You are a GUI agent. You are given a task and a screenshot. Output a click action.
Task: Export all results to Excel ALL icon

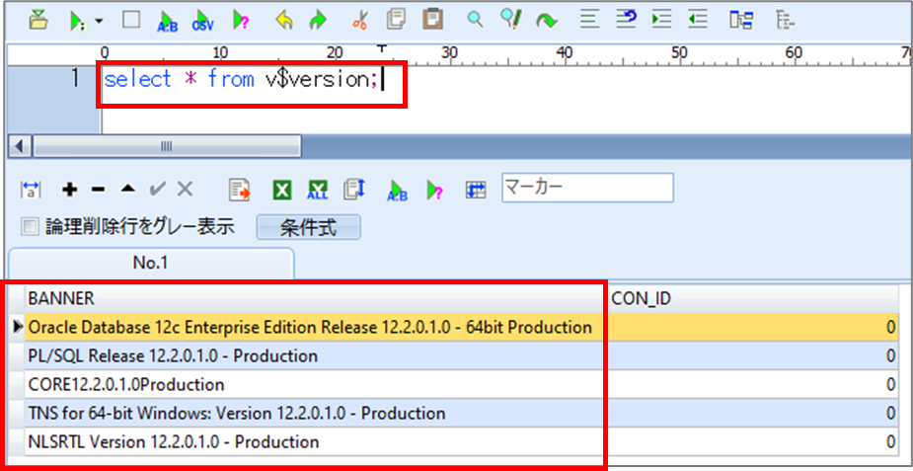[318, 190]
